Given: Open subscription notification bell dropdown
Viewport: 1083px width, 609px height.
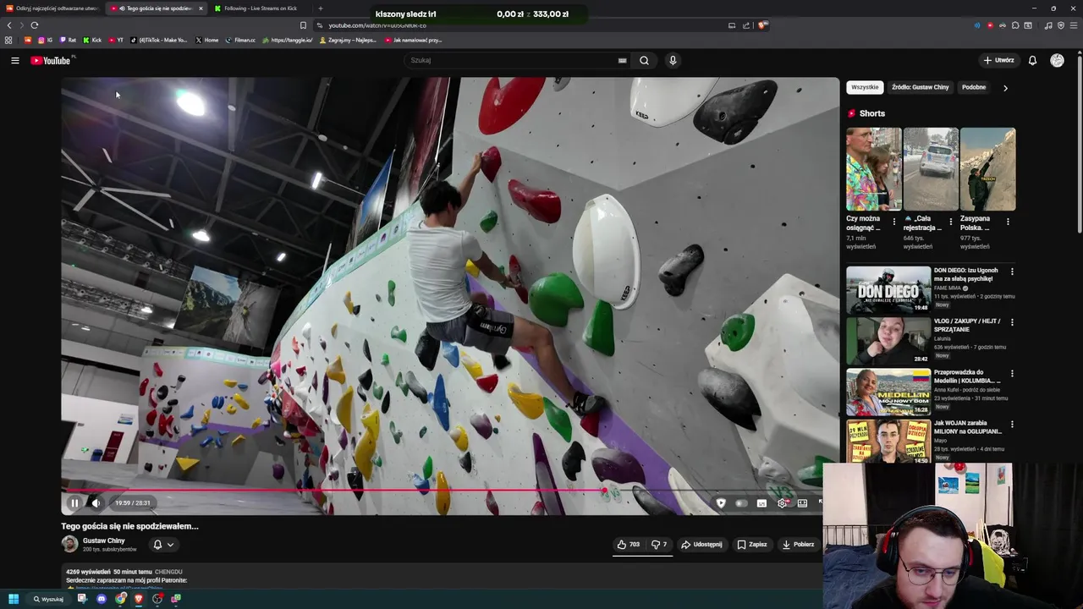Looking at the screenshot, I should pos(163,545).
